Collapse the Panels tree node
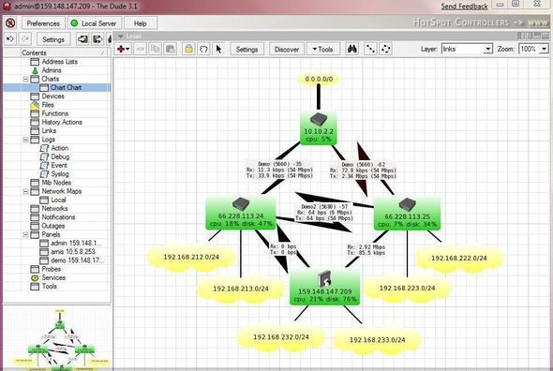 (25, 234)
